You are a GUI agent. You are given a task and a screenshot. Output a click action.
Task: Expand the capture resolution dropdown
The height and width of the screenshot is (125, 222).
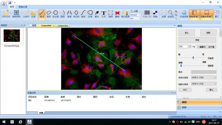click(x=204, y=84)
